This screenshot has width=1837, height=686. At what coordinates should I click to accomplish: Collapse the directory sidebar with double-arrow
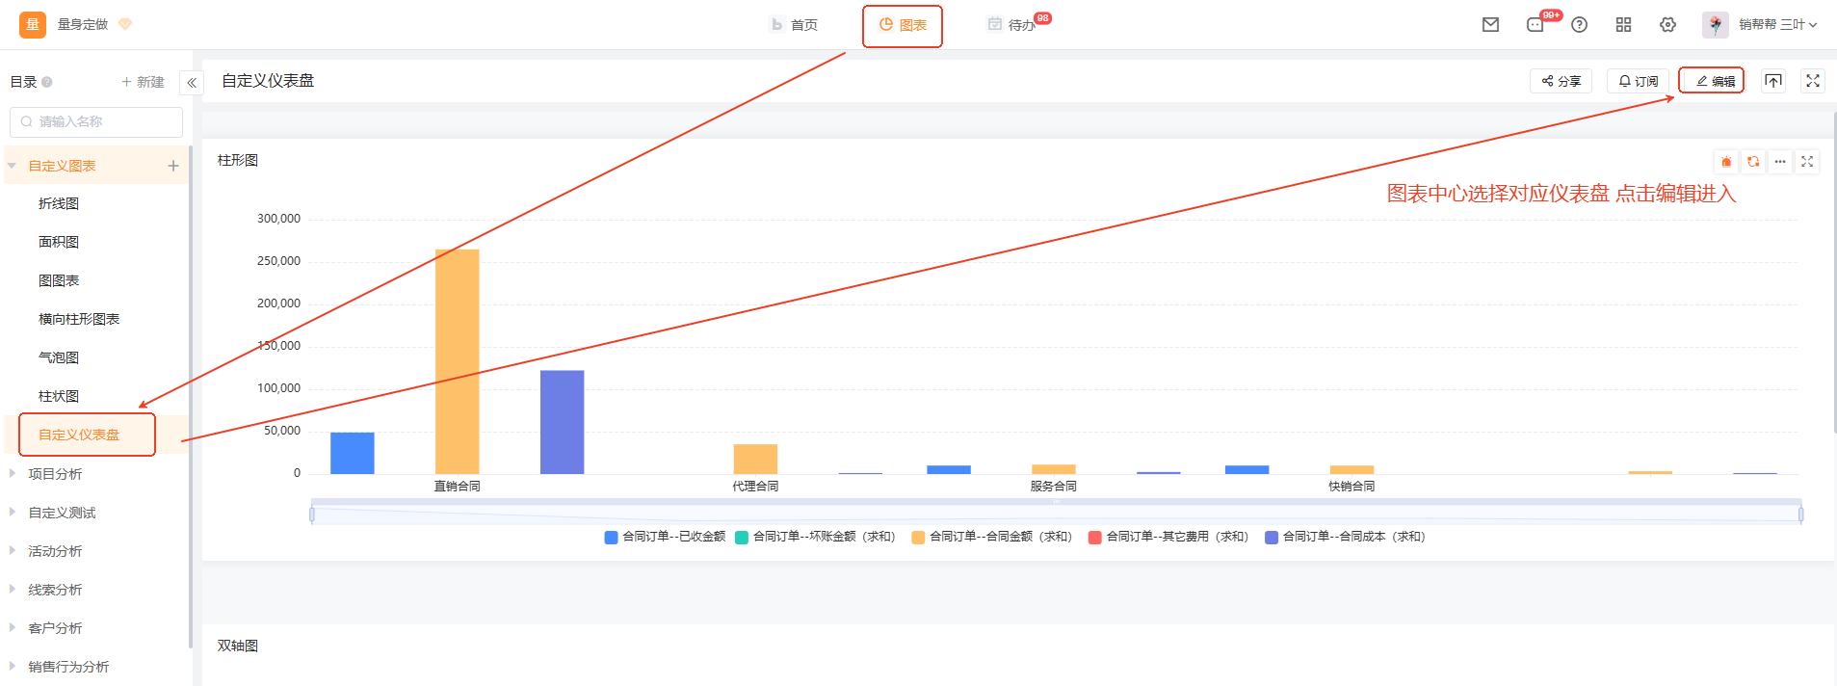pos(192,83)
